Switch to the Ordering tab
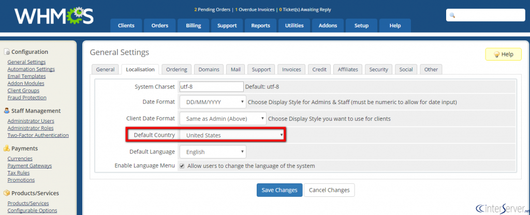 pyautogui.click(x=176, y=69)
